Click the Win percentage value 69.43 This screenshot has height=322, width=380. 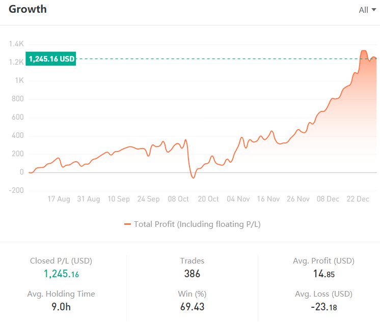coord(192,307)
